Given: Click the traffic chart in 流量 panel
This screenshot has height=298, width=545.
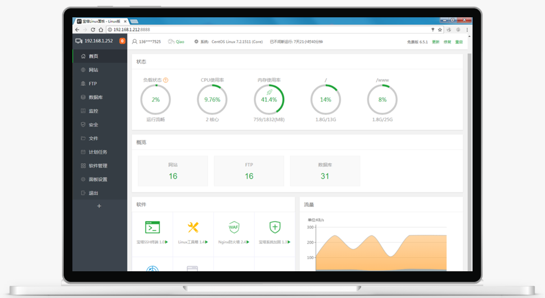Looking at the screenshot, I should (381, 248).
